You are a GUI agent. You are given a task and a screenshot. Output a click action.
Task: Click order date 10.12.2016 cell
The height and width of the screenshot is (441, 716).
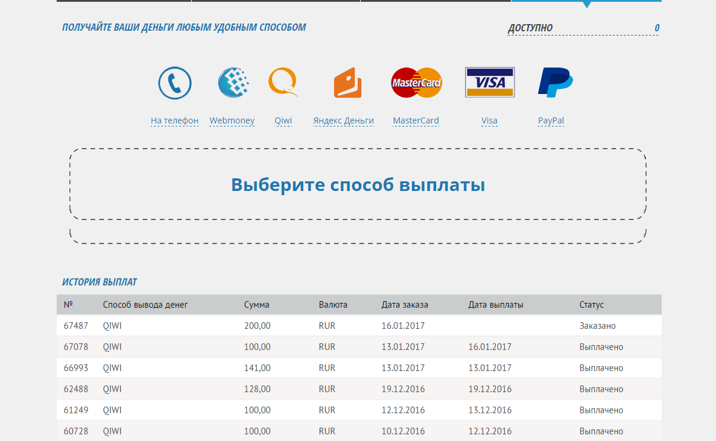tap(403, 431)
